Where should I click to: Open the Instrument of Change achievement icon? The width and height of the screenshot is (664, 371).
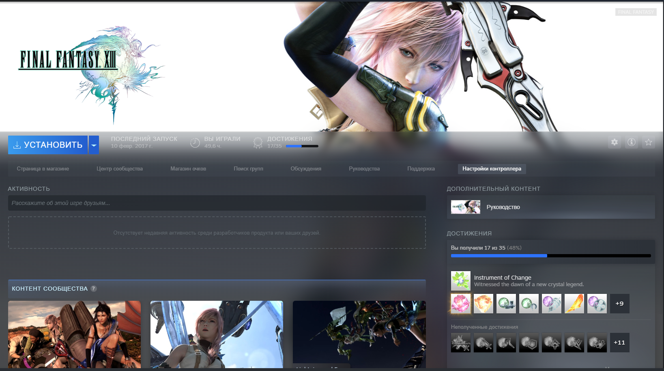[461, 281]
